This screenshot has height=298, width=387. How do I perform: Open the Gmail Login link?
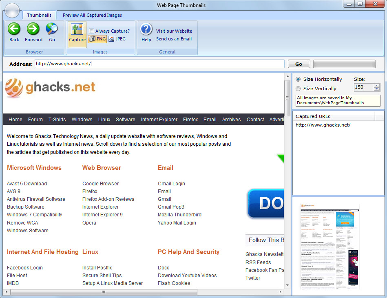click(171, 184)
